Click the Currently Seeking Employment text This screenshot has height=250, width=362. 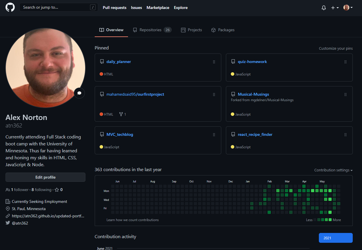point(39,201)
